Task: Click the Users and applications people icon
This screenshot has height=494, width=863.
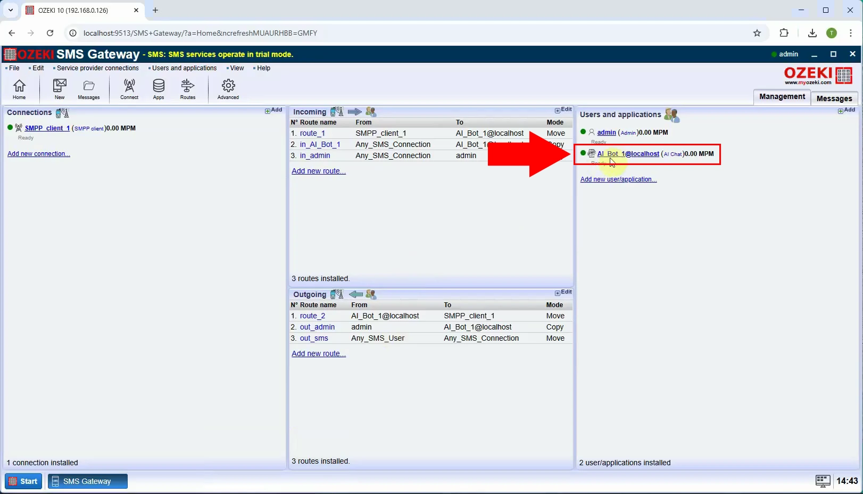Action: (671, 114)
